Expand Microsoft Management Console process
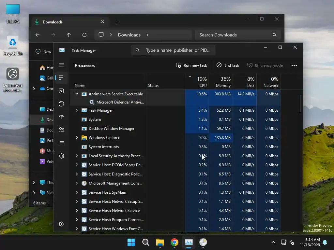 coord(77,183)
